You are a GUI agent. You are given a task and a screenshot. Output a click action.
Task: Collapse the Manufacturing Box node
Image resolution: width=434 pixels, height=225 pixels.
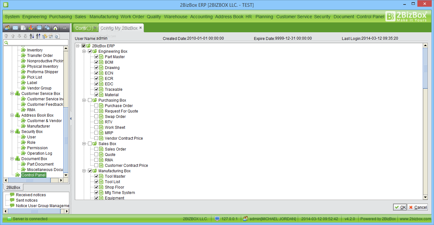click(84, 171)
